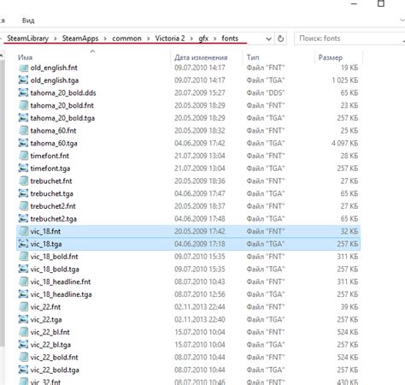The image size is (405, 385).
Task: Click the vic_18_bold.tga image icon
Action: (23, 269)
